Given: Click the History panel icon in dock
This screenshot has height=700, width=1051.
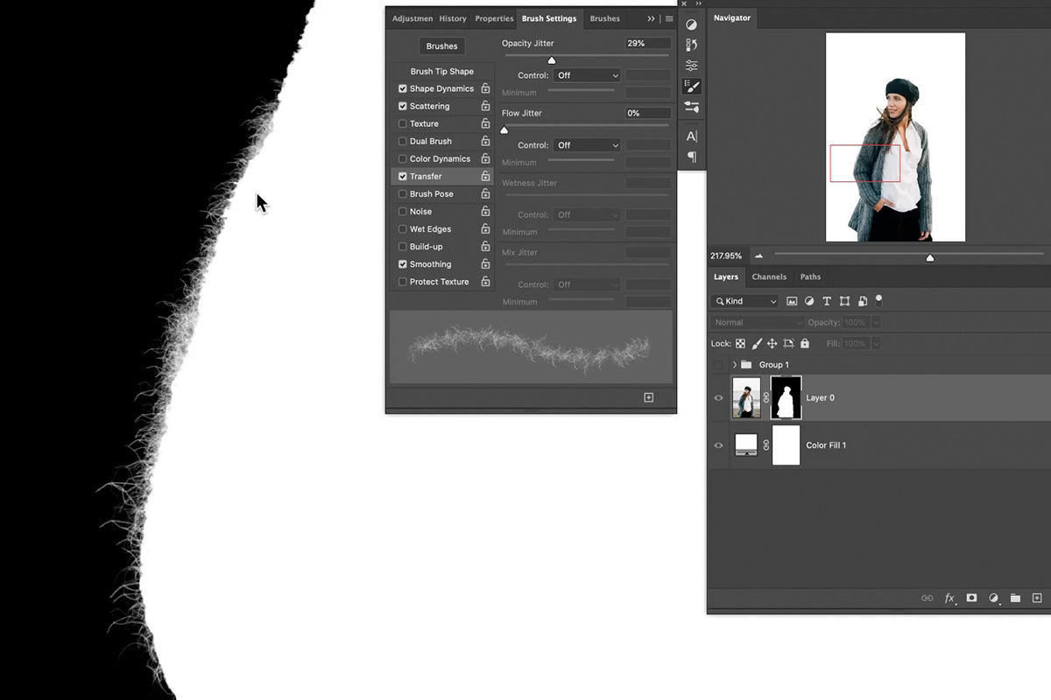Looking at the screenshot, I should click(691, 45).
